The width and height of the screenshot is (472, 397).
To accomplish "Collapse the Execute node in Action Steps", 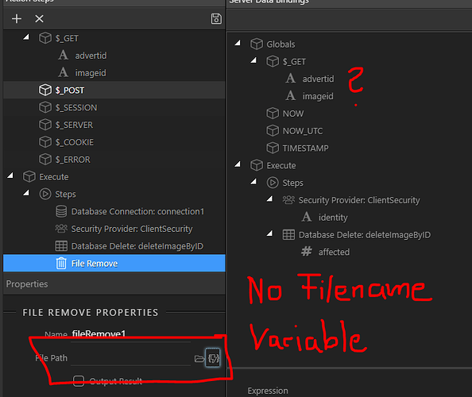I will 10,175.
